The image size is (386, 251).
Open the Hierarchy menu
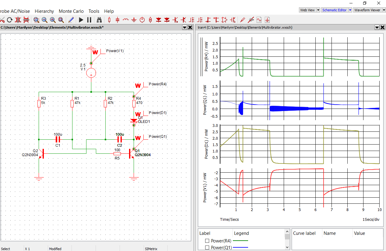point(44,11)
